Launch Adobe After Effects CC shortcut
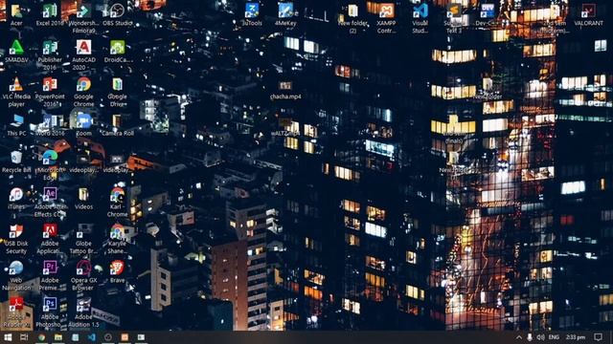Screen dimensions: 613x344 pos(50,202)
